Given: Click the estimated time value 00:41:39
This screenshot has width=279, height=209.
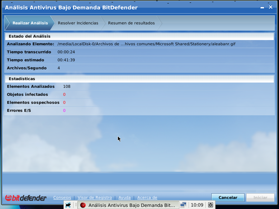Looking at the screenshot, I should click(66, 60).
